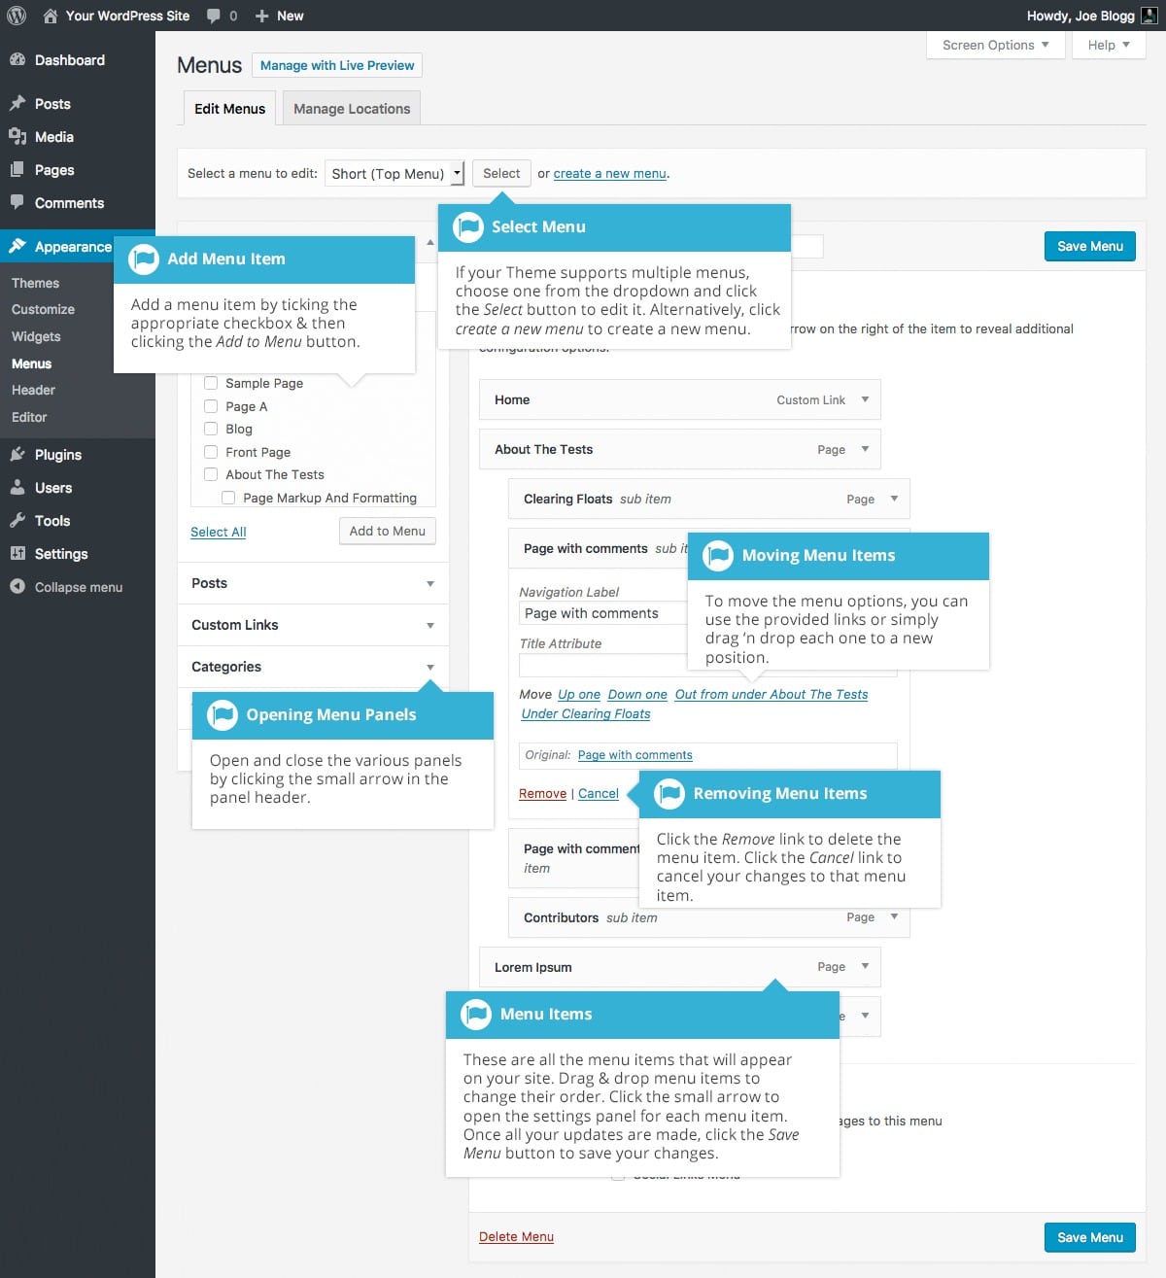Click the Delete Menu link
This screenshot has width=1166, height=1278.
(516, 1236)
